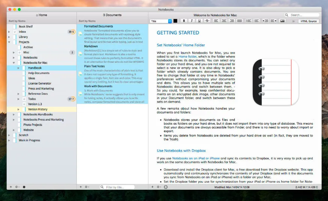
Task: Click the Markdown document file icon
Action: (80, 54)
